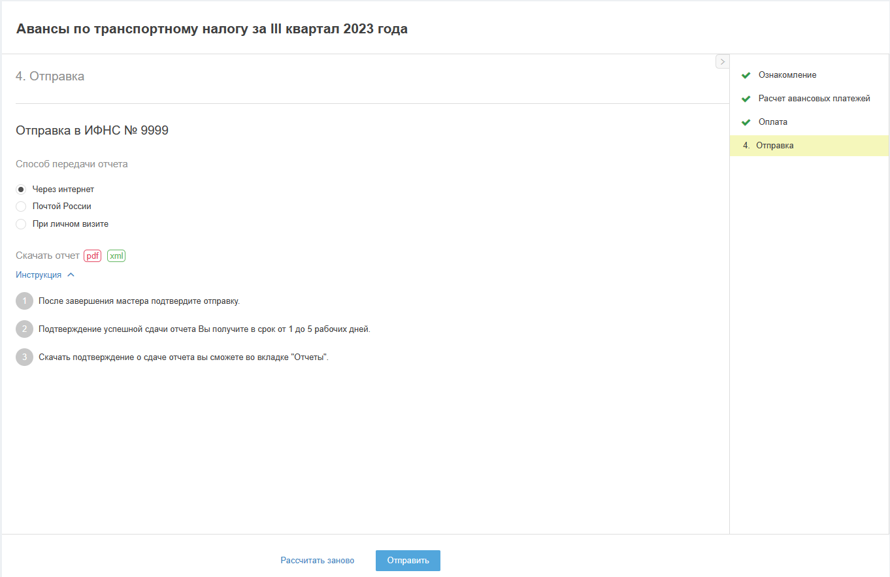This screenshot has width=890, height=577.
Task: Click the step 2 number circle
Action: click(x=24, y=329)
